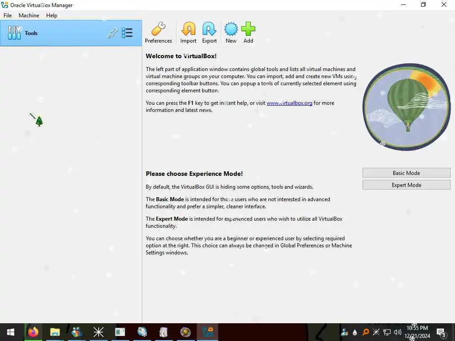The image size is (455, 341).
Task: Visit the www.virtualbox.org link
Action: pyautogui.click(x=289, y=103)
